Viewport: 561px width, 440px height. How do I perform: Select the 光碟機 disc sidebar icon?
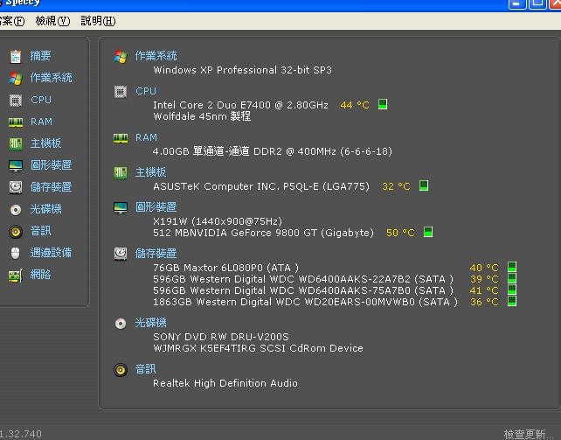(16, 210)
